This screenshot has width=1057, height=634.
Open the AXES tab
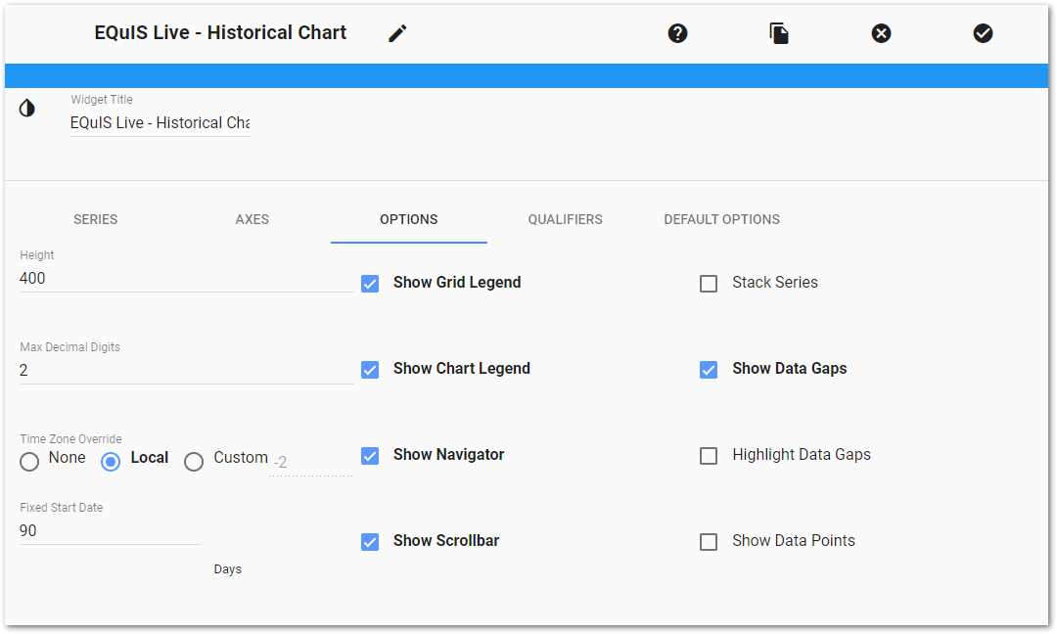(252, 219)
